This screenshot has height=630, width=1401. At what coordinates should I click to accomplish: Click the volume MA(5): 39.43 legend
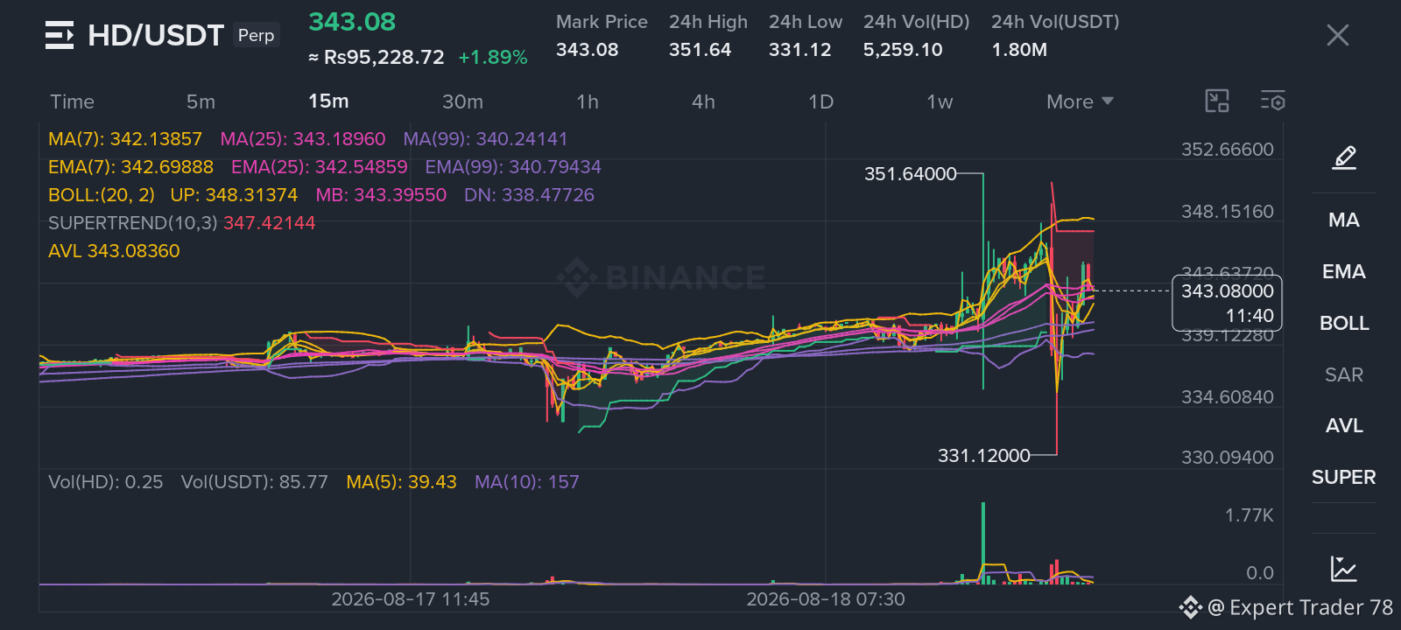pyautogui.click(x=401, y=482)
